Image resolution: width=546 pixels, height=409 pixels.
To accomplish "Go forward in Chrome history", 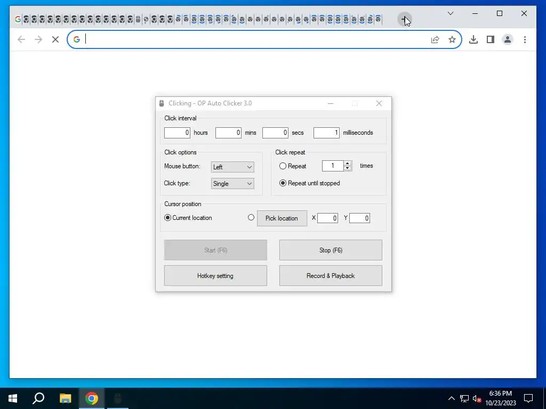I will 38,39.
